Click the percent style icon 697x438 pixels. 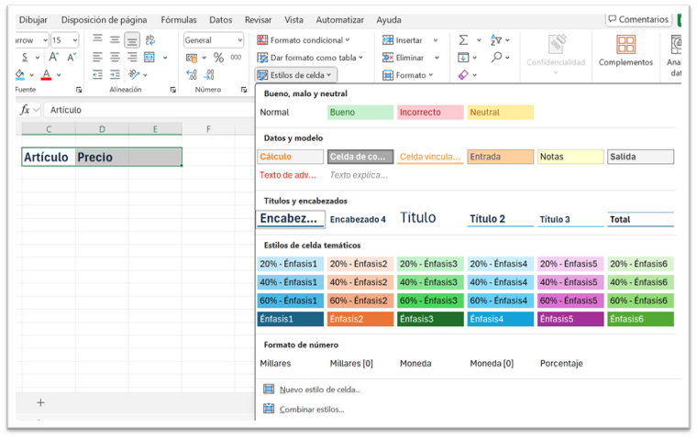pos(218,58)
